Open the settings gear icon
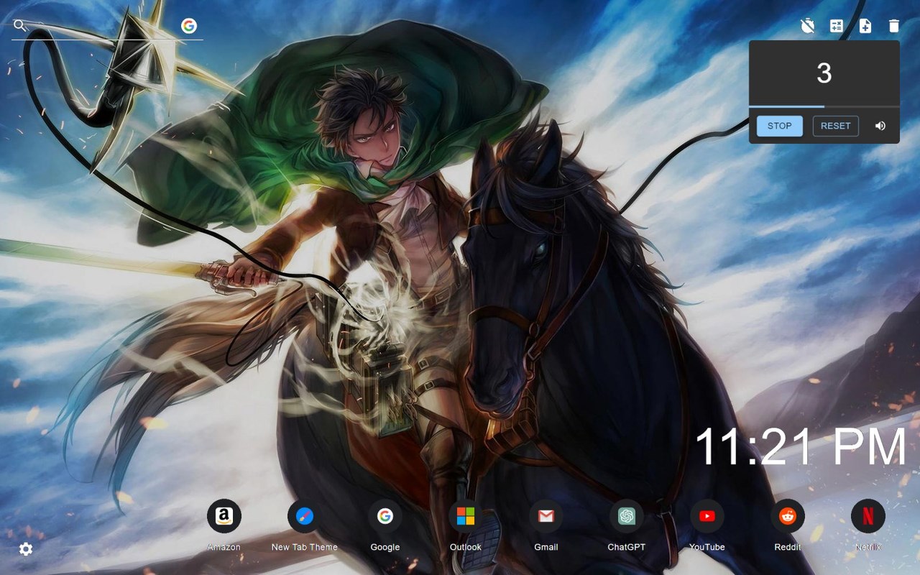Viewport: 920px width, 575px height. 26,549
